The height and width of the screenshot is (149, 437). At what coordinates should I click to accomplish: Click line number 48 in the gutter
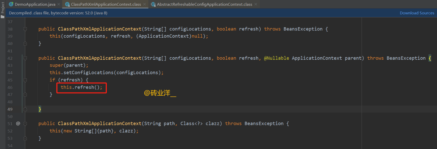coord(10,102)
